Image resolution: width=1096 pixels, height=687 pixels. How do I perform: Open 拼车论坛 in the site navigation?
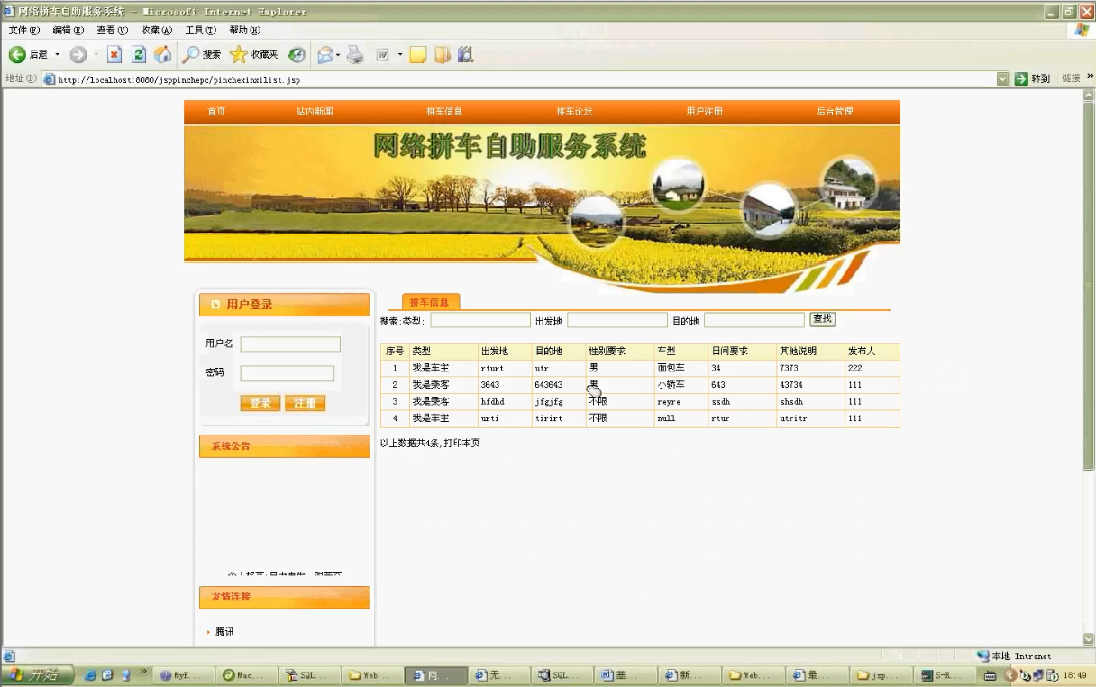574,112
